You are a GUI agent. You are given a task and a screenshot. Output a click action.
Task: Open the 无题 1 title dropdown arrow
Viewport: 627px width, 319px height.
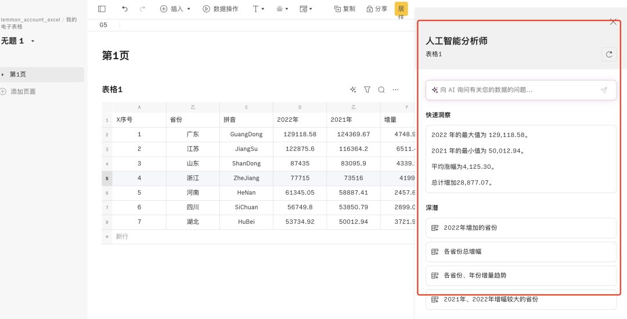click(33, 41)
